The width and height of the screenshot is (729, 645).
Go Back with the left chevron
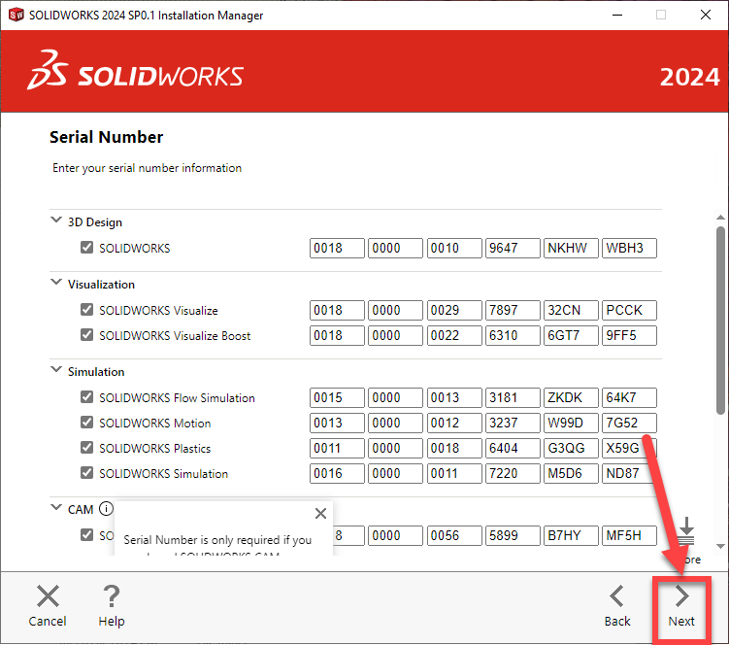click(x=617, y=596)
